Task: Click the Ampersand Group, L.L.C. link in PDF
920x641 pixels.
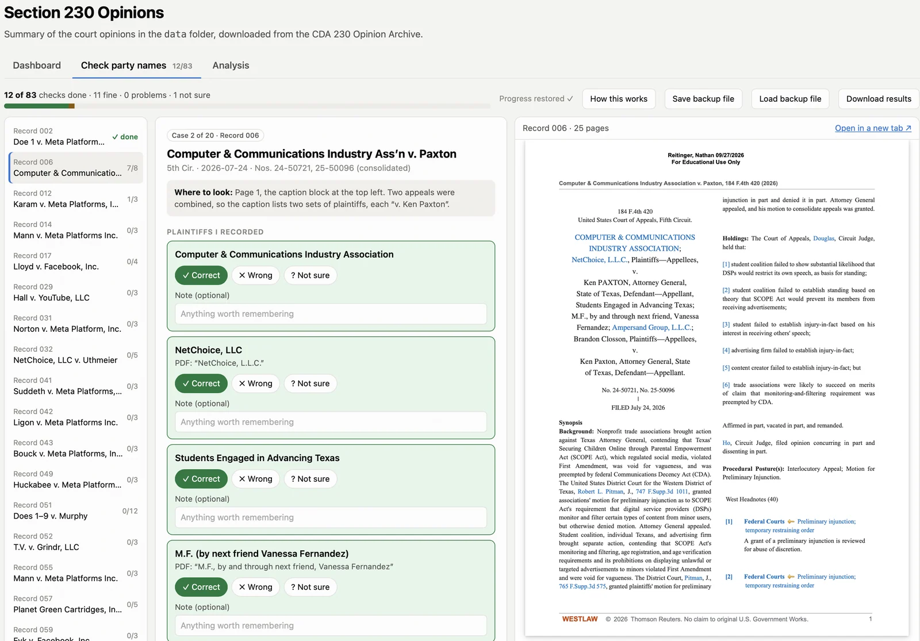Action: pos(651,328)
